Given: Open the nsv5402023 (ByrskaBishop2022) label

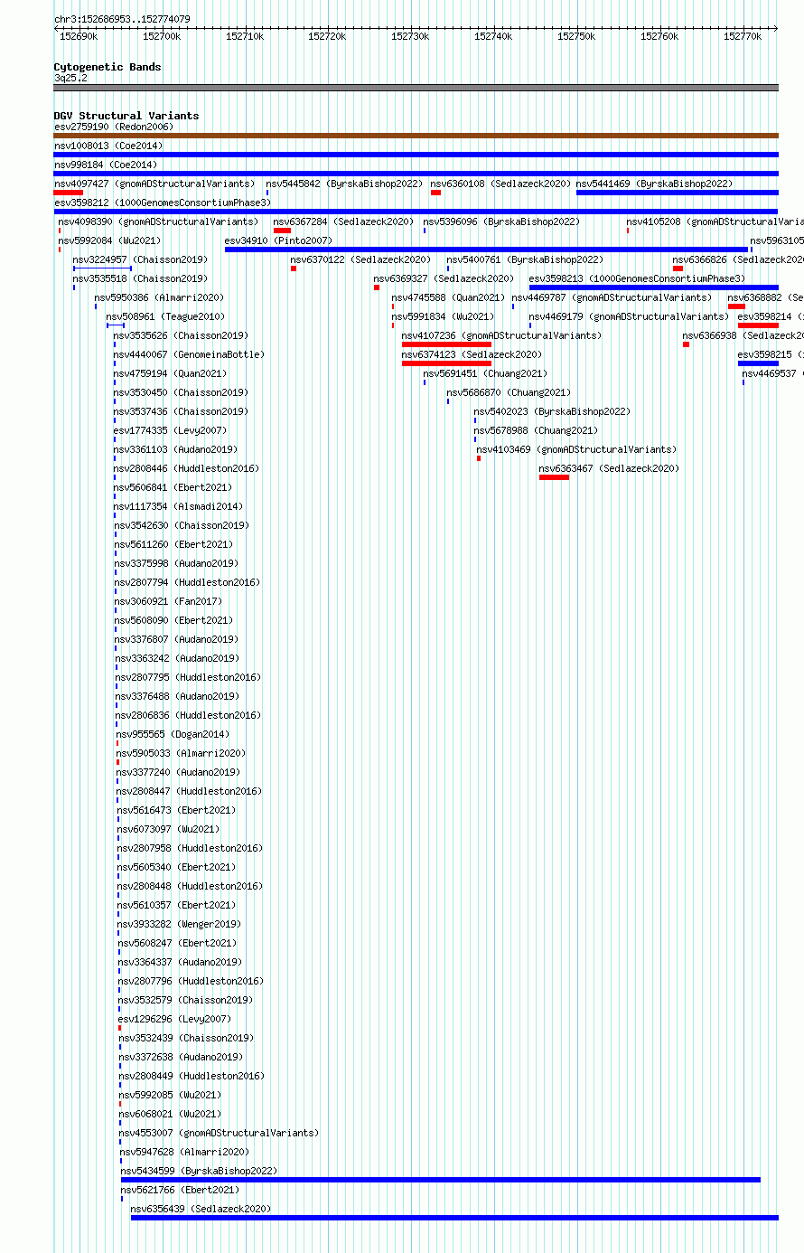Looking at the screenshot, I should [x=552, y=411].
